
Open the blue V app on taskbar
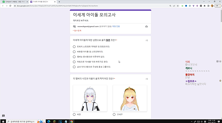point(60,121)
